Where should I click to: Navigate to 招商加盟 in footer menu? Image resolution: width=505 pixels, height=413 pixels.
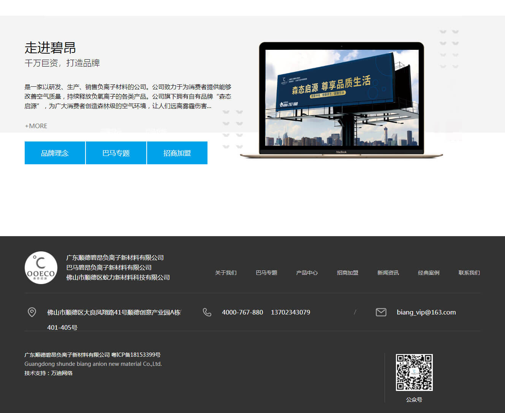coord(347,273)
